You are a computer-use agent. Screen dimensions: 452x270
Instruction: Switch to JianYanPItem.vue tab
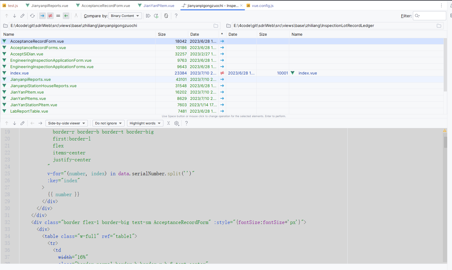(x=156, y=5)
